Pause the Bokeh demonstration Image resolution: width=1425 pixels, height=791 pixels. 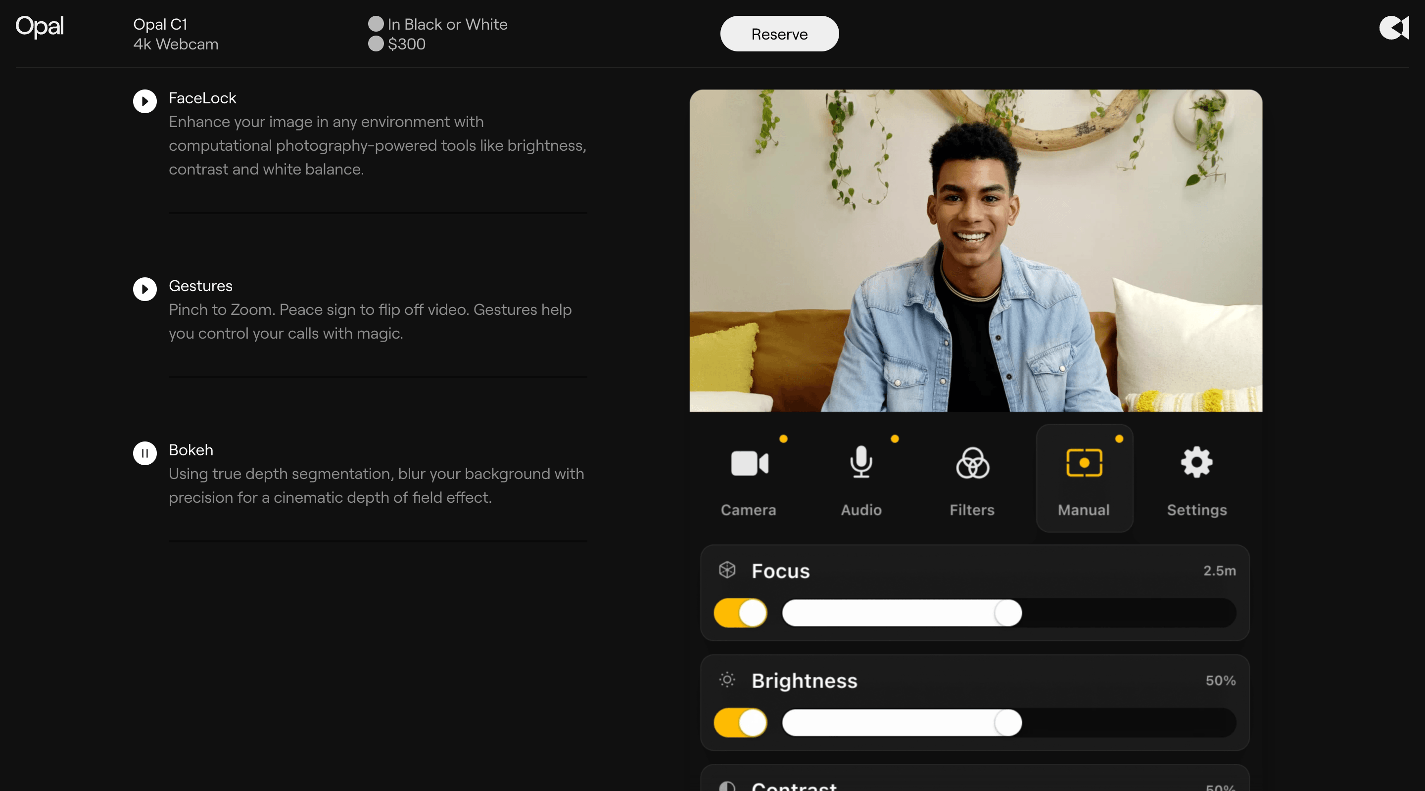pos(144,453)
